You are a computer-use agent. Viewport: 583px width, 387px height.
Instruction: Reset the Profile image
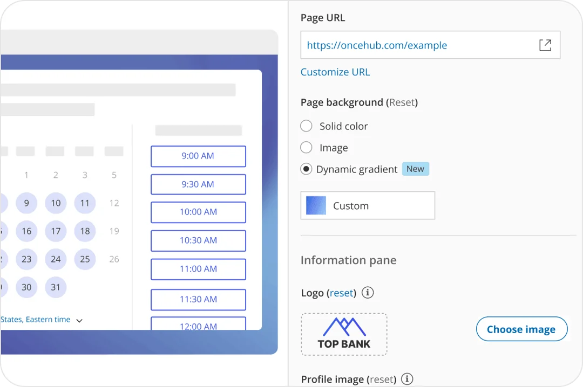381,379
